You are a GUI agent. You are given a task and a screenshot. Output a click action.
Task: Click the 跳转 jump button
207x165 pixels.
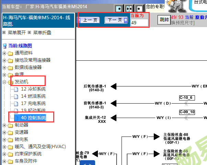point(164,20)
